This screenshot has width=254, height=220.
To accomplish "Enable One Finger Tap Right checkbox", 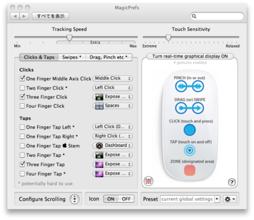I will (x=22, y=137).
